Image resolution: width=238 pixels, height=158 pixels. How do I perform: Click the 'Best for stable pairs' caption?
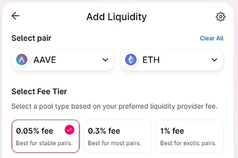pyautogui.click(x=44, y=143)
